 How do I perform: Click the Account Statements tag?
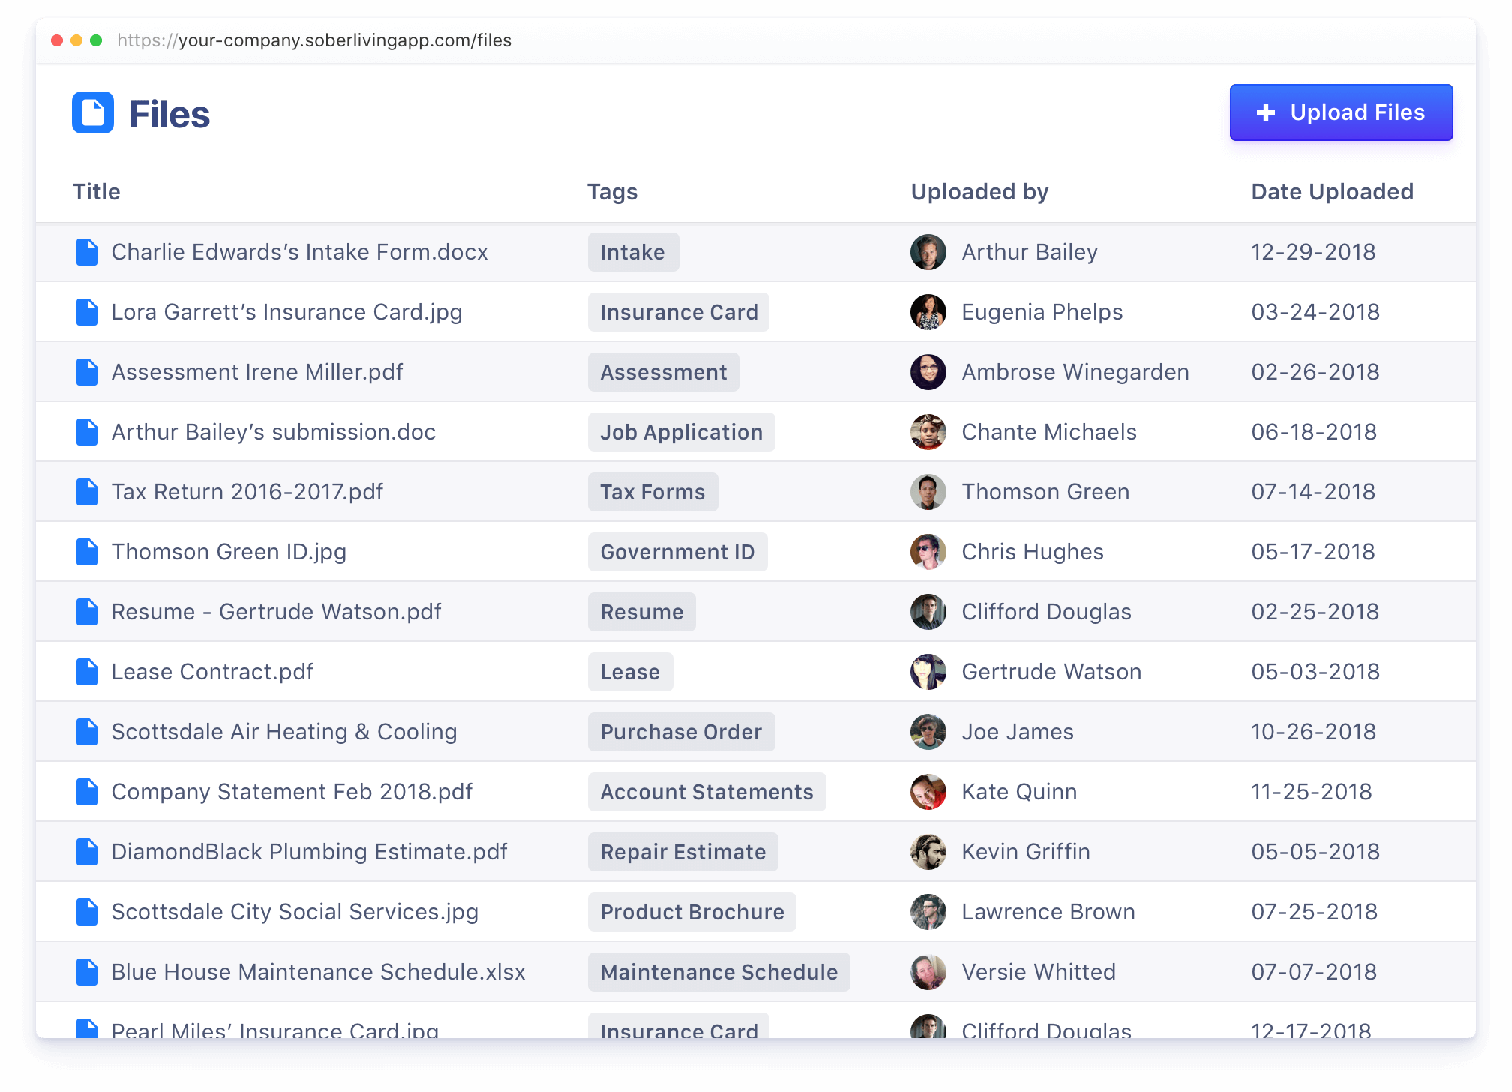(706, 792)
